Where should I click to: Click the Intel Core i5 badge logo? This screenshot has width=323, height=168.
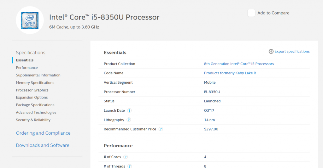click(x=30, y=20)
